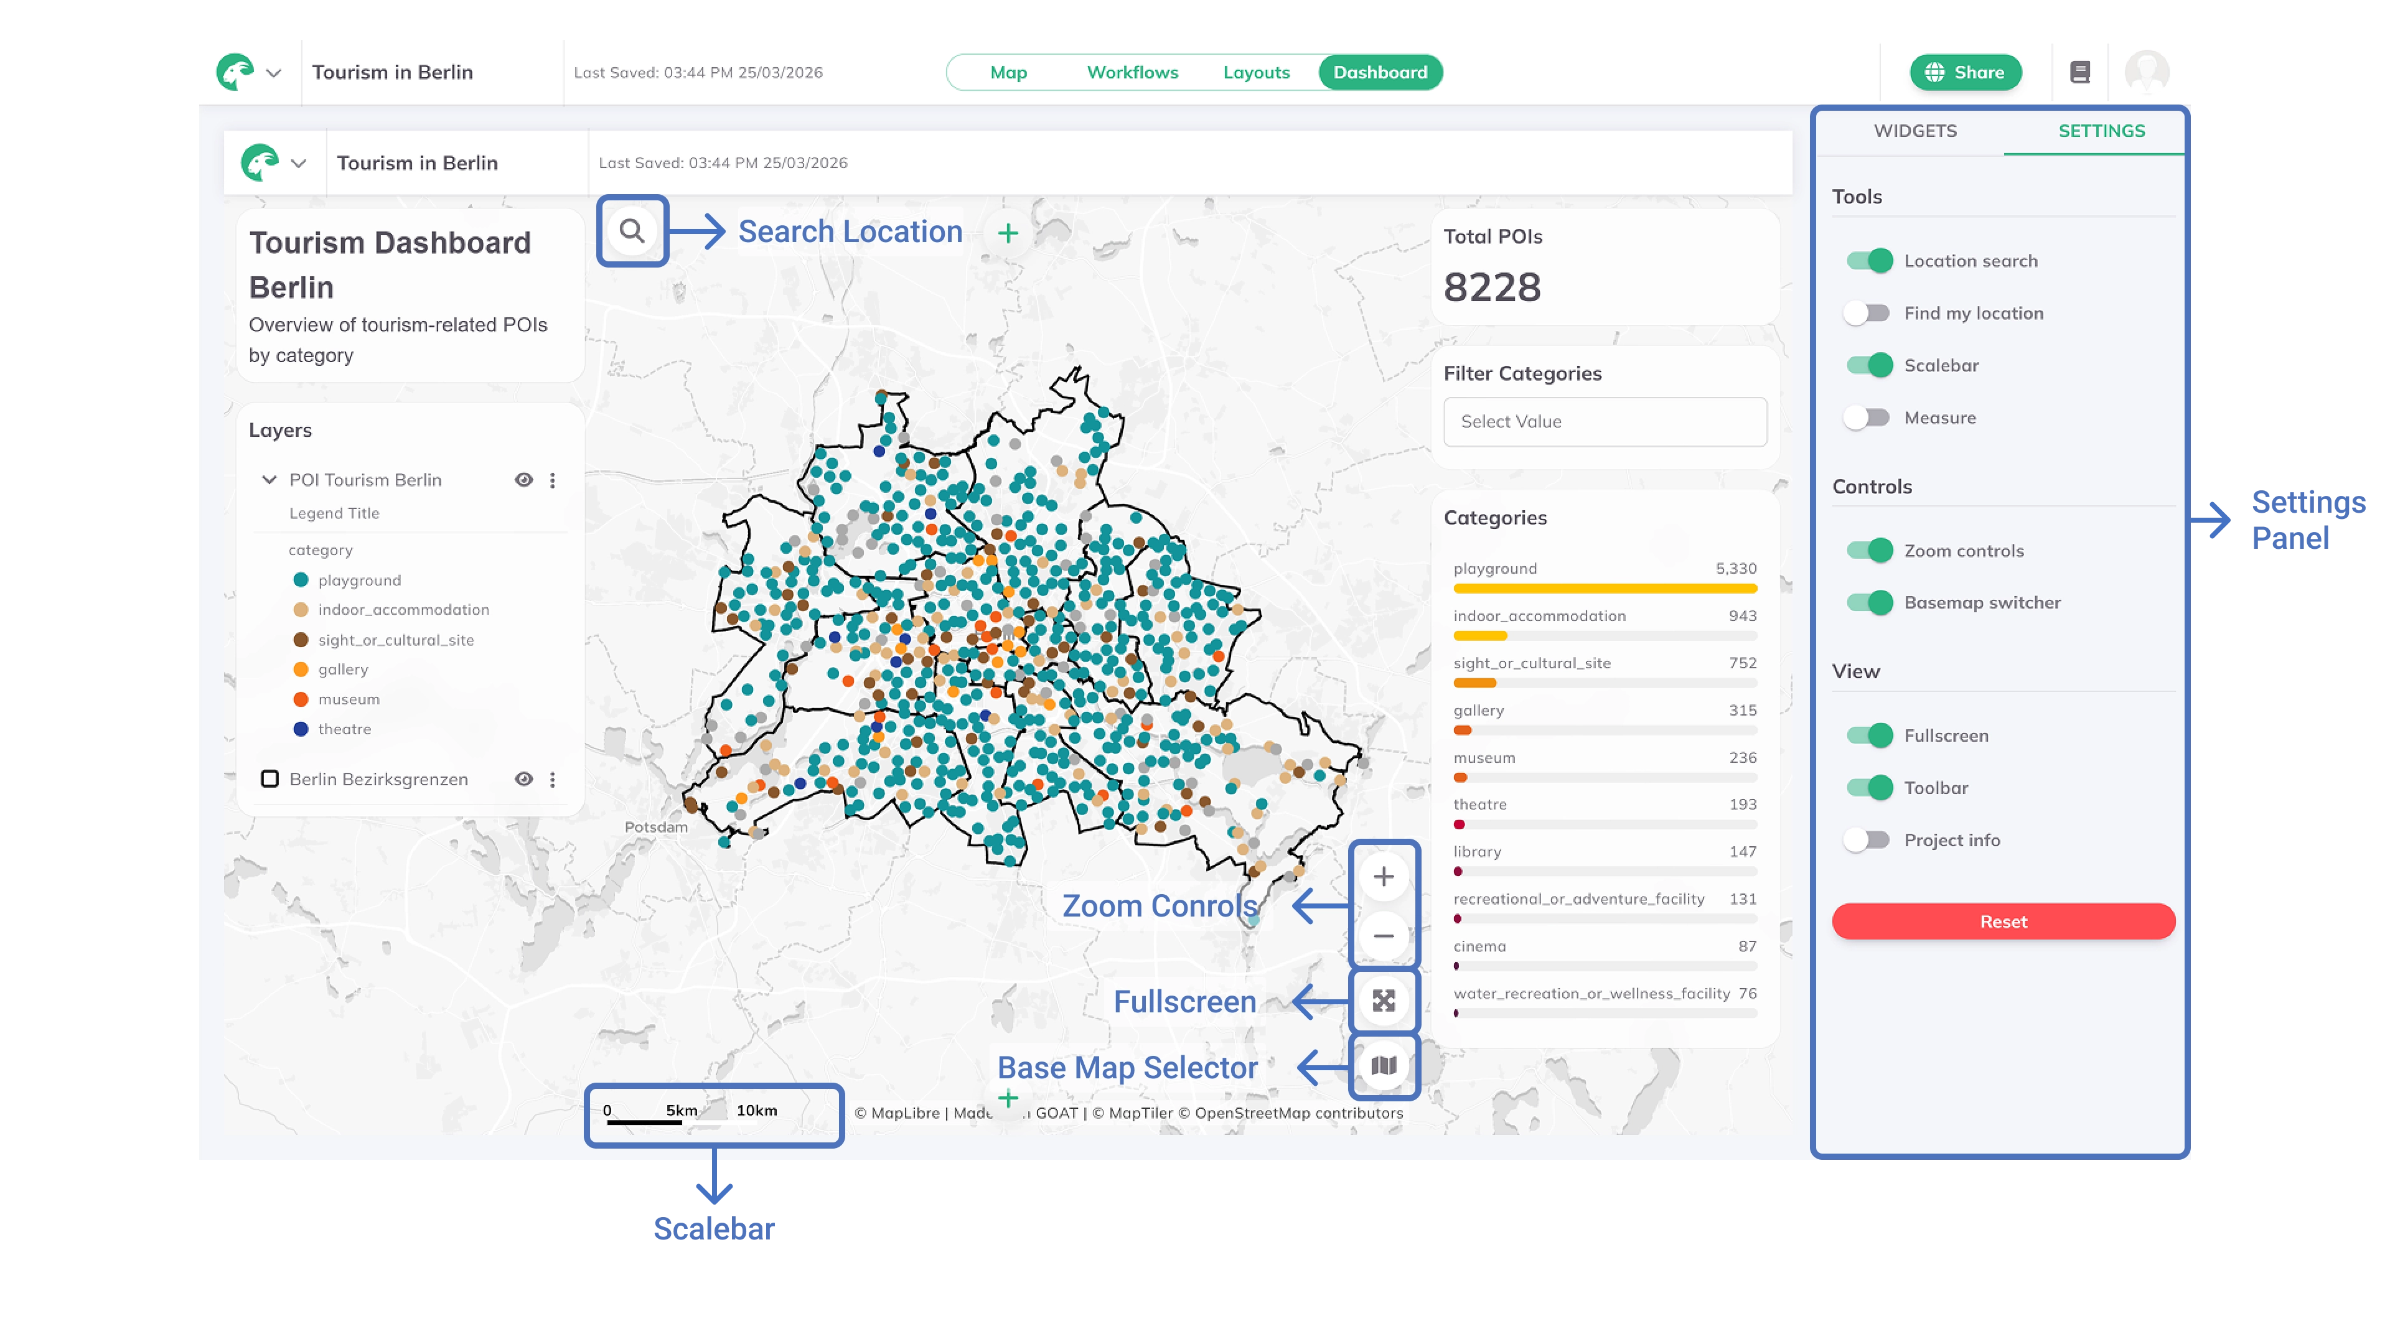Hide the POI Tourism Berlin layer visibility
Image resolution: width=2390 pixels, height=1344 pixels.
pos(524,480)
